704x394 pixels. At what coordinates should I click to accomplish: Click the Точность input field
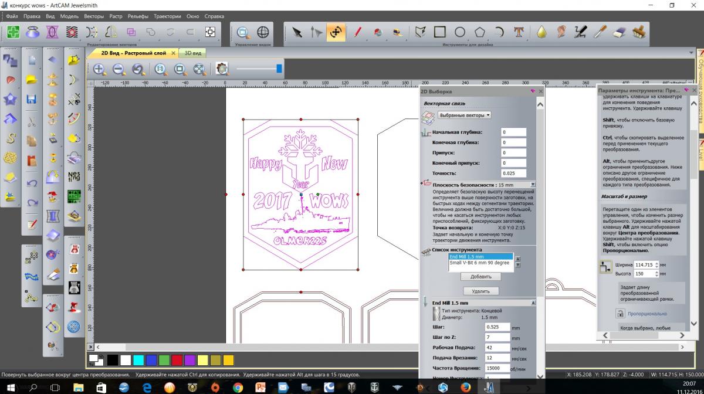pos(513,174)
